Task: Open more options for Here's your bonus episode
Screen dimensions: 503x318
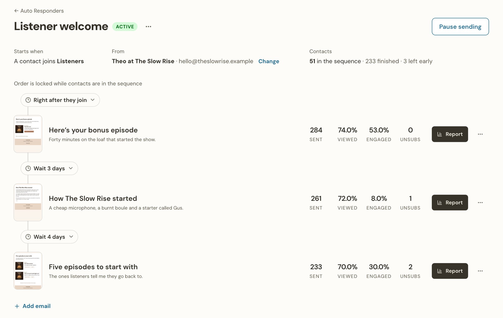Action: (x=480, y=134)
